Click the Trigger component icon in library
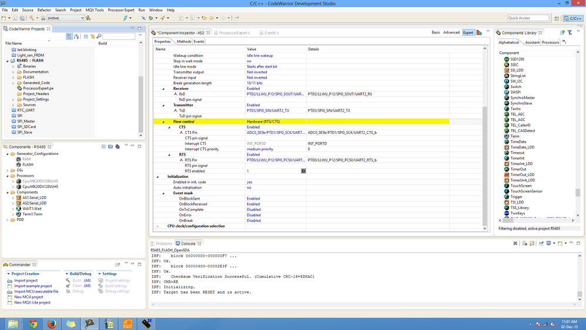Image resolution: width=586 pixels, height=330 pixels. tap(506, 197)
